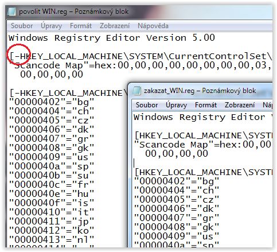Click the "00000405"="cz" line in back window
Screen dimensions: 277x252
click(x=52, y=121)
